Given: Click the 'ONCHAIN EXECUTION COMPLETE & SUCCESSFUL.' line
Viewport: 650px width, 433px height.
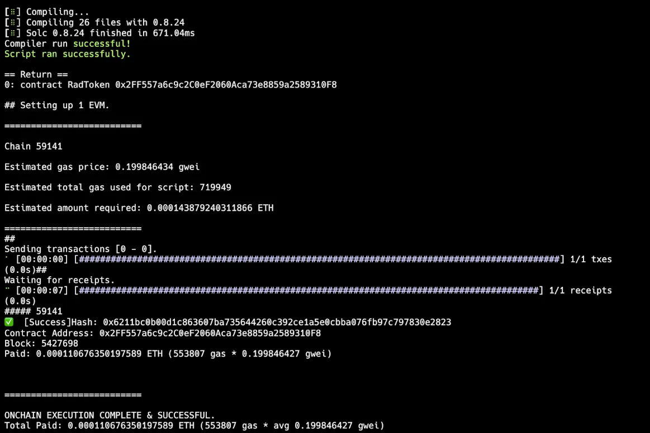Looking at the screenshot, I should click(x=110, y=415).
